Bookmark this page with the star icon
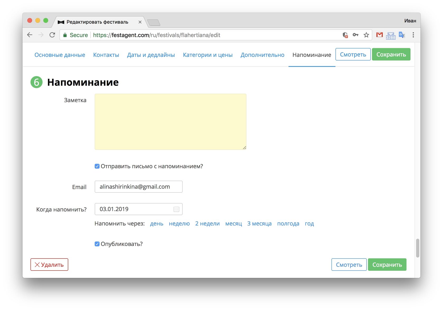Screen dimensions: 443x310 click(366, 35)
